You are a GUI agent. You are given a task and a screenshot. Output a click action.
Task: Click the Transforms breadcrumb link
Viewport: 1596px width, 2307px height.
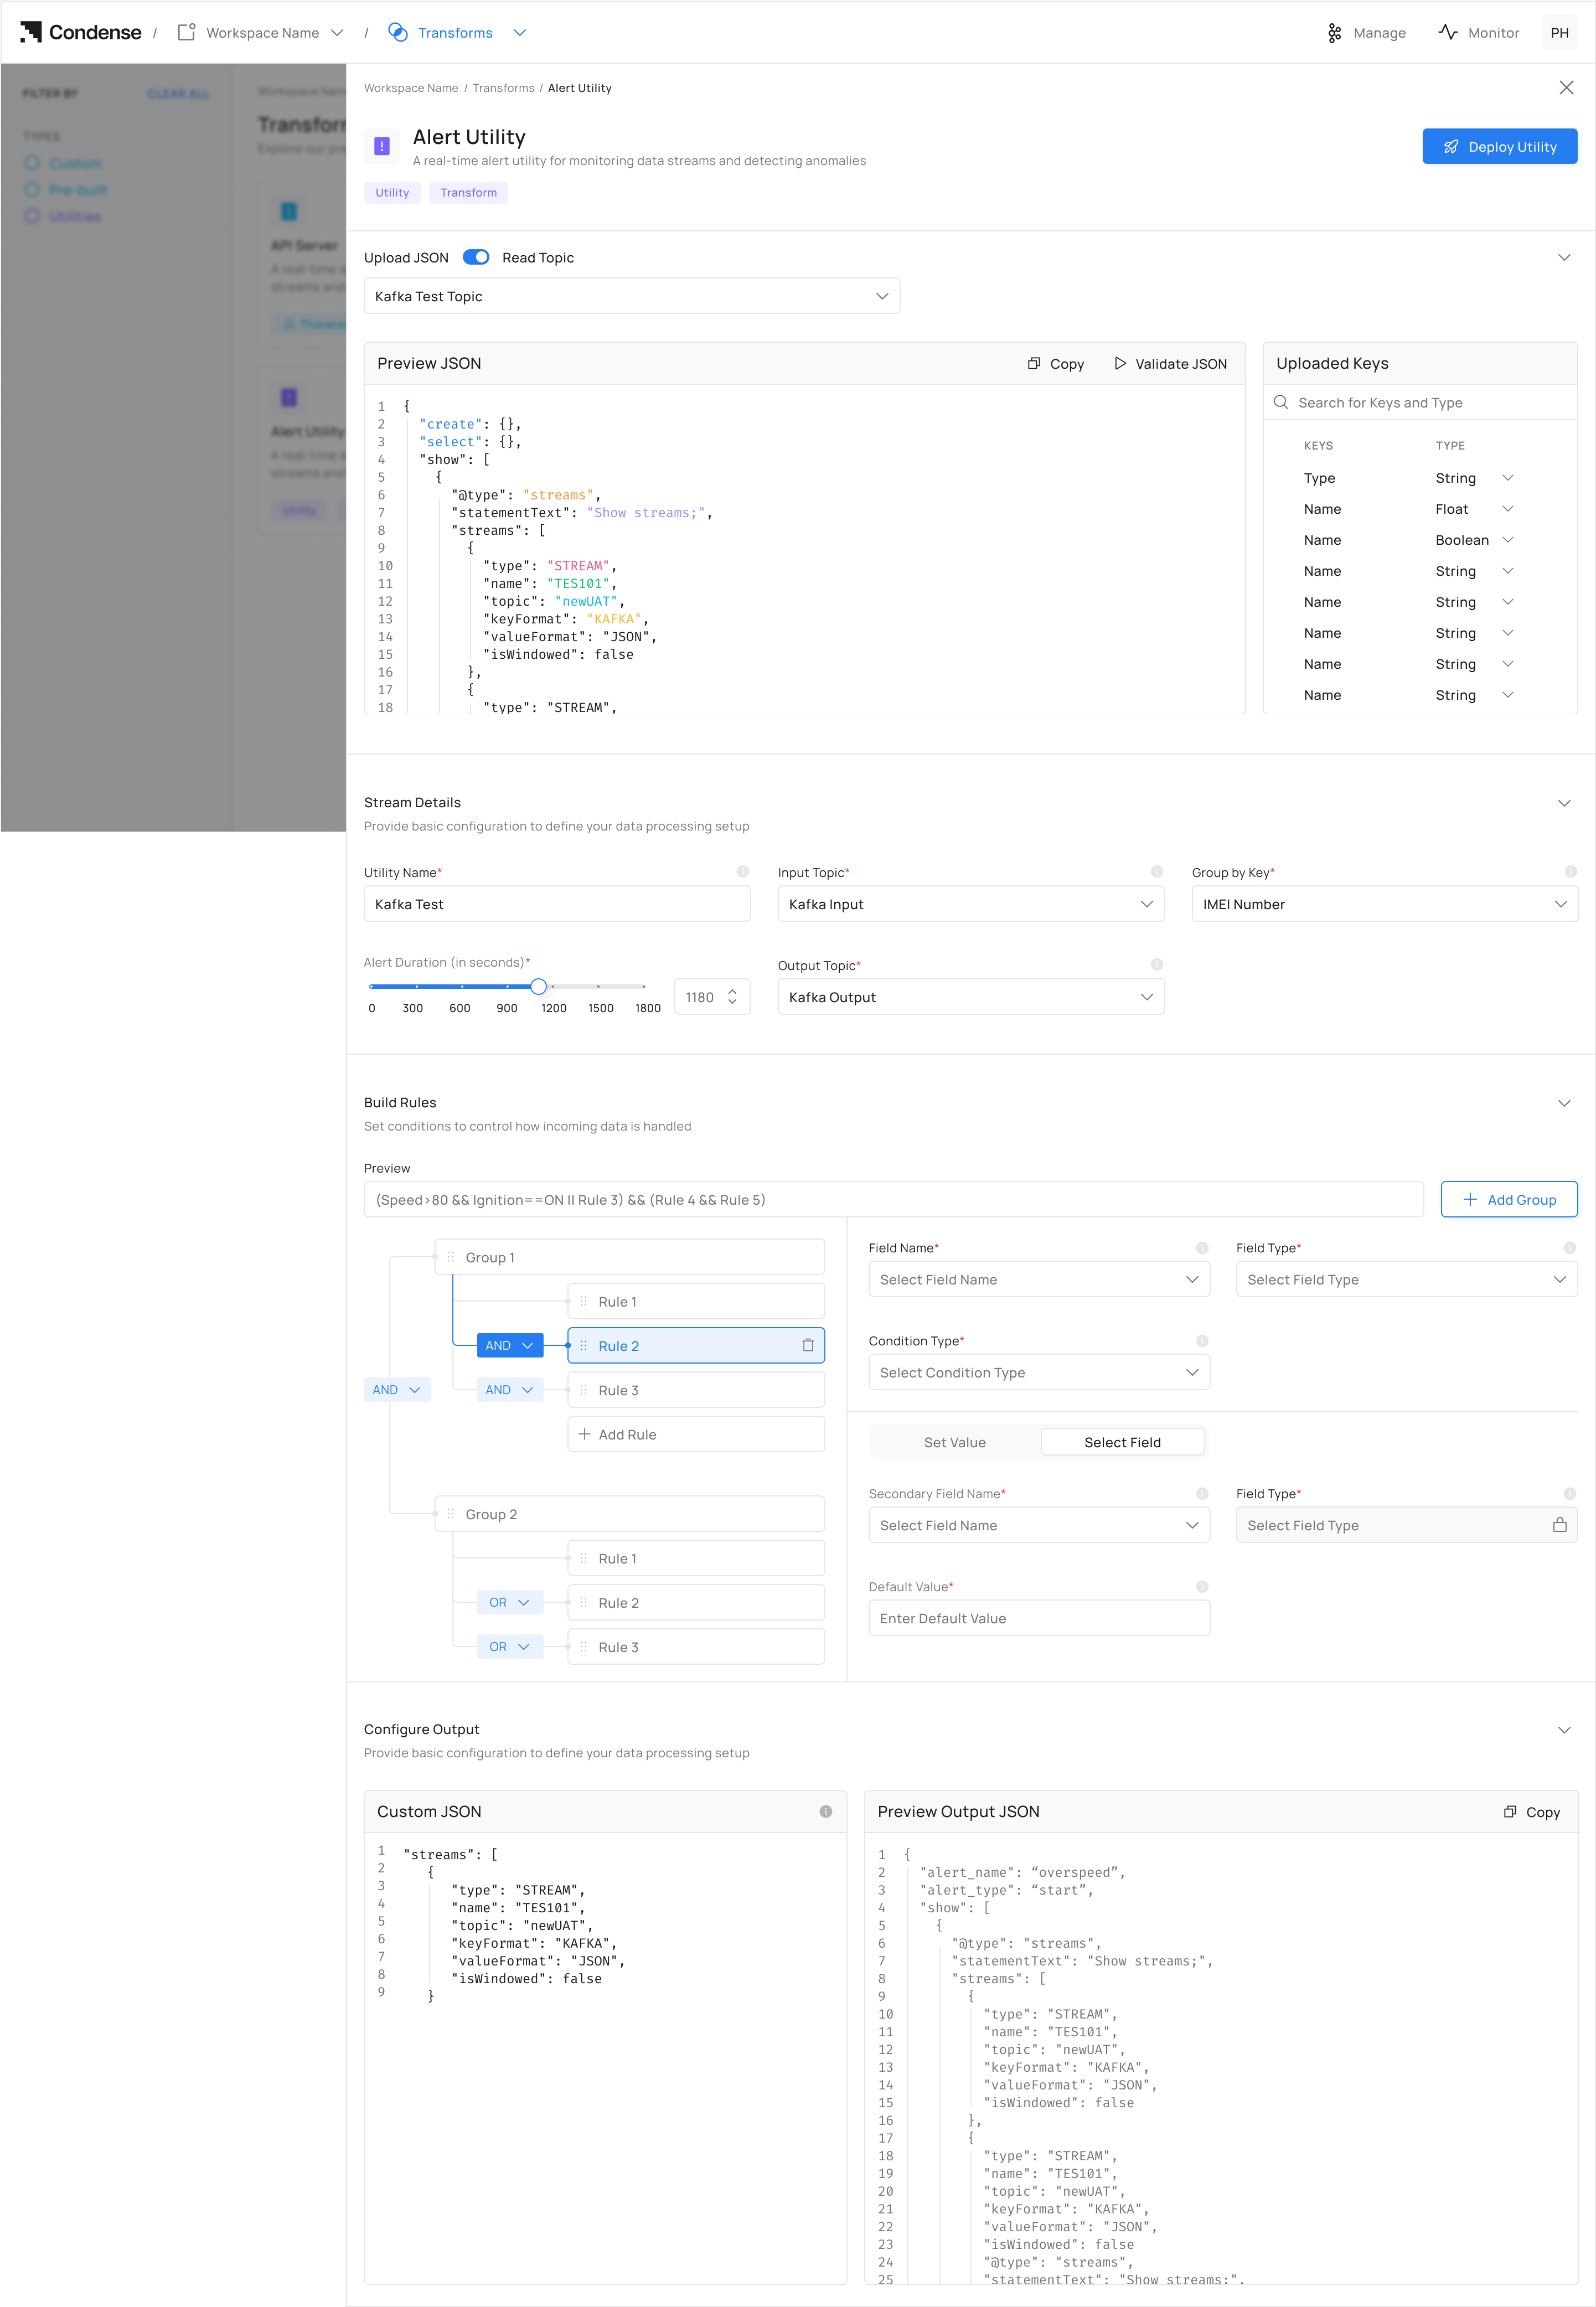503,89
